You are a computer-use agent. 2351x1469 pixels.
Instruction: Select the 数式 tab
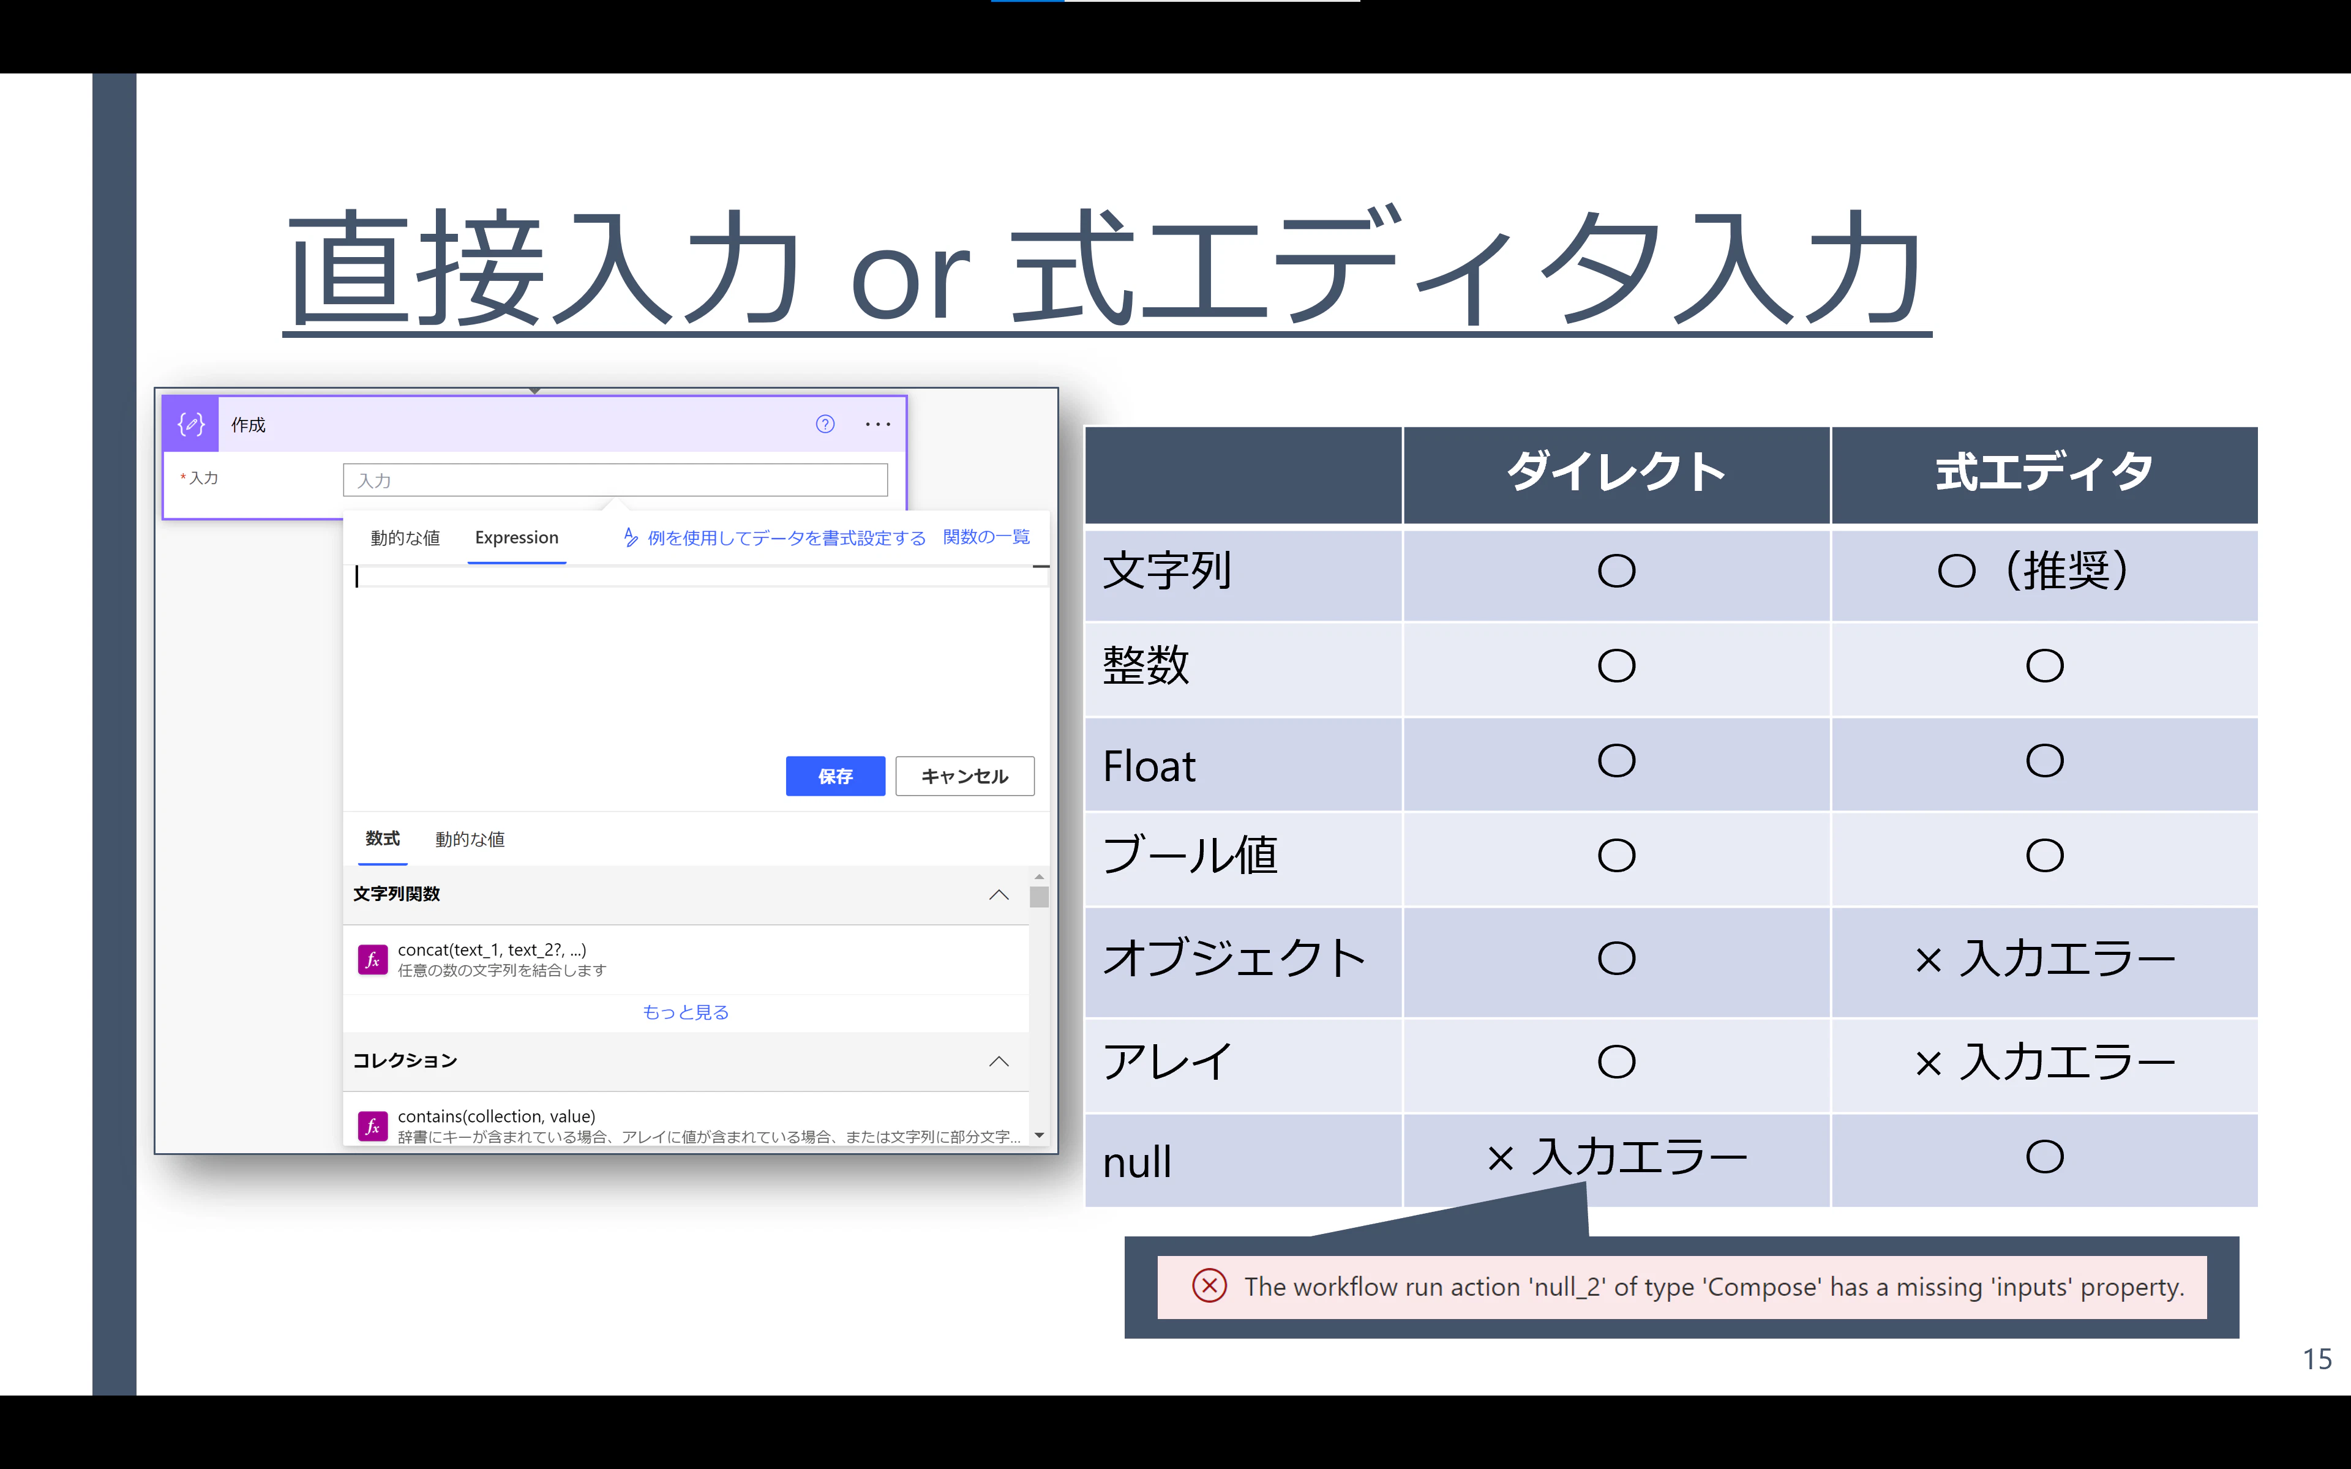pos(383,839)
